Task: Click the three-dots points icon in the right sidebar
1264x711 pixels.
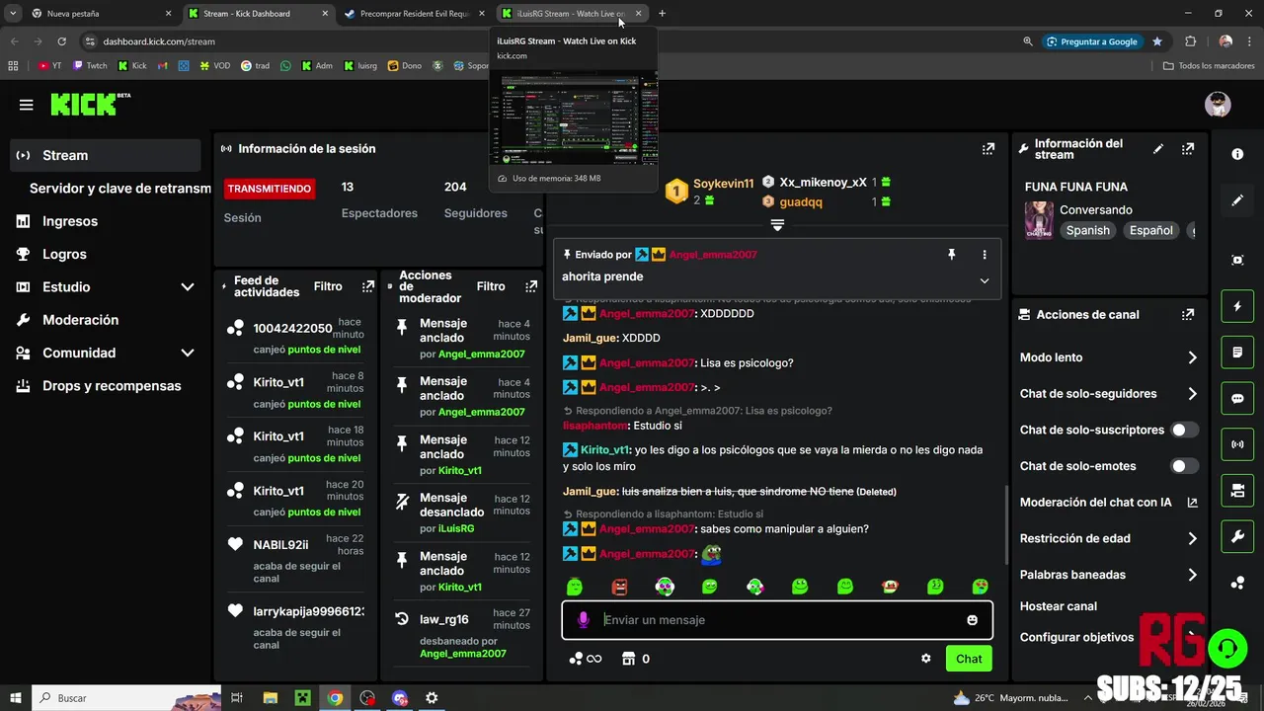Action: [x=1237, y=584]
